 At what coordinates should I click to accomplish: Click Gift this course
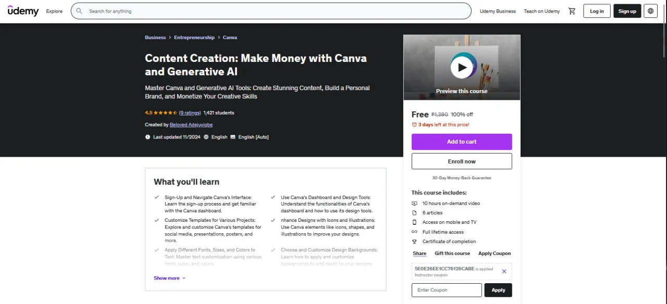pos(452,254)
